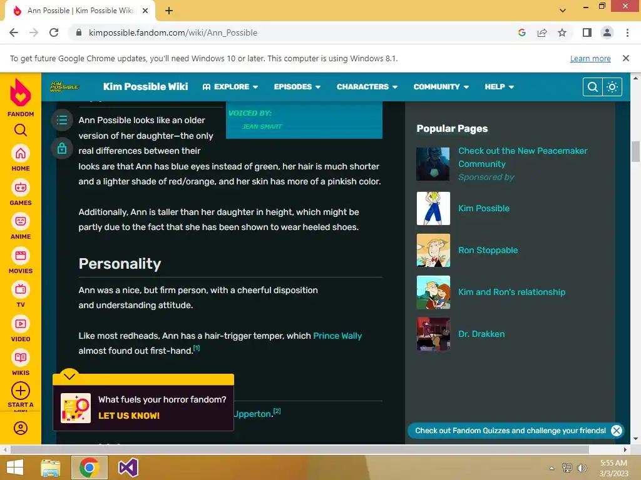Open Chrome tab search chevron

tap(563, 10)
